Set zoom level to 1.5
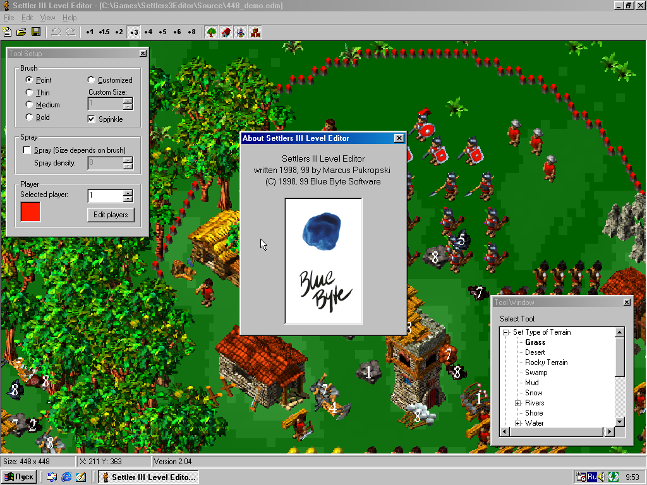 [x=104, y=32]
